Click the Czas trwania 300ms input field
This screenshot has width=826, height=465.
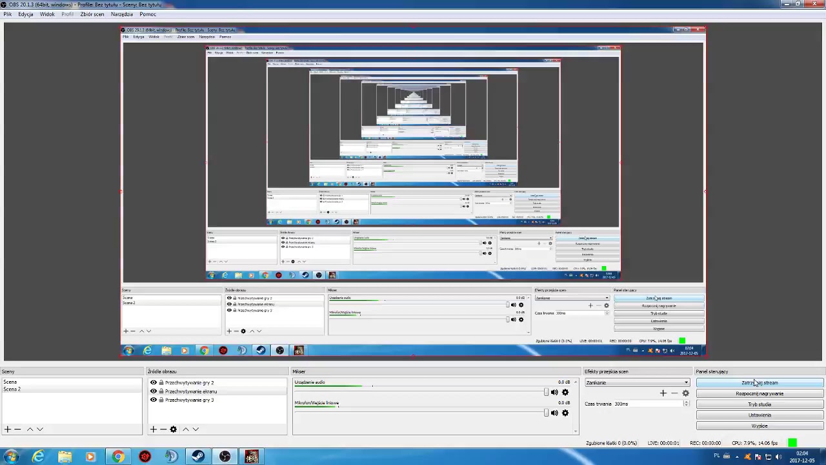(x=647, y=404)
